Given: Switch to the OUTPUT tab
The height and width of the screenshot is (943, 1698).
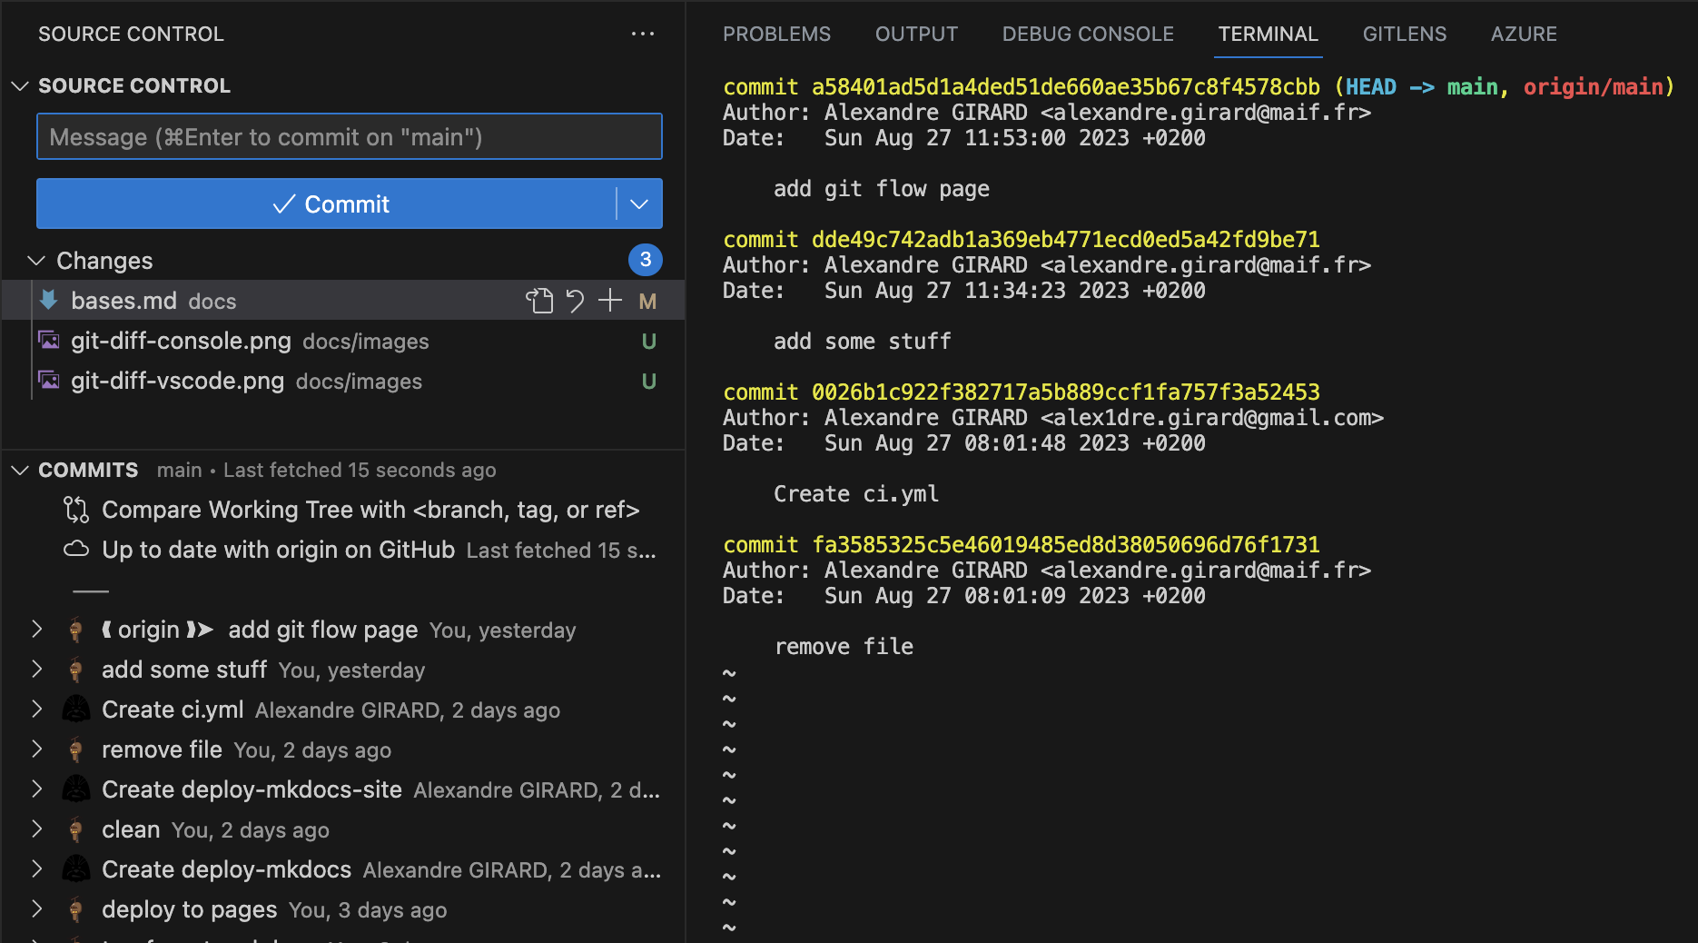Looking at the screenshot, I should [916, 35].
